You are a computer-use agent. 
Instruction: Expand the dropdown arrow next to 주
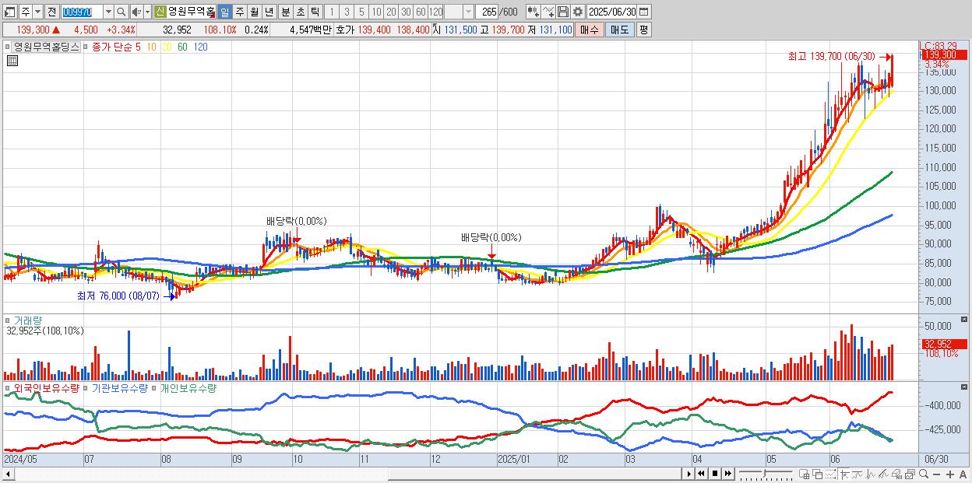[x=37, y=12]
